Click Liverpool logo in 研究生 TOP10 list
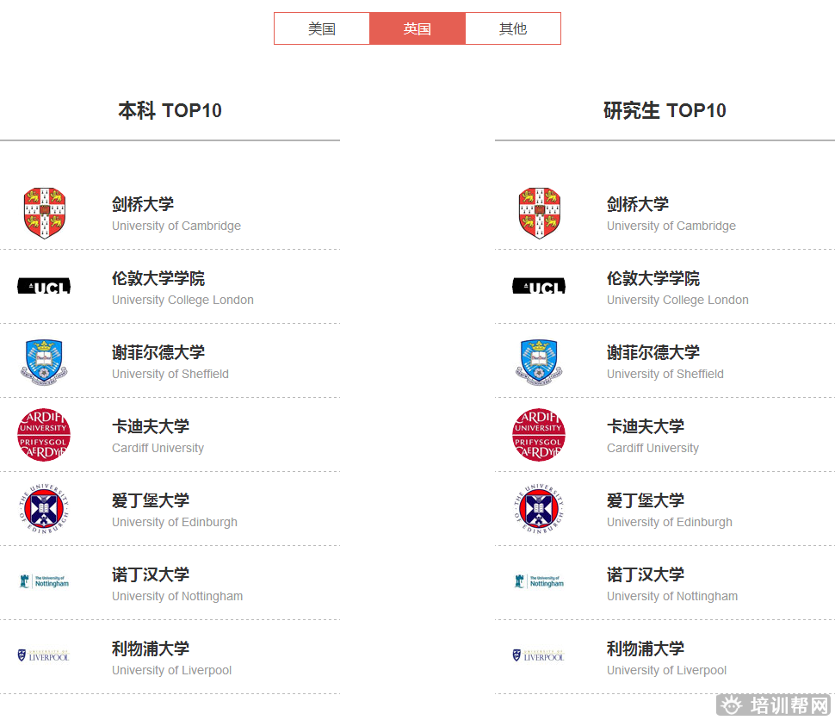 (539, 655)
